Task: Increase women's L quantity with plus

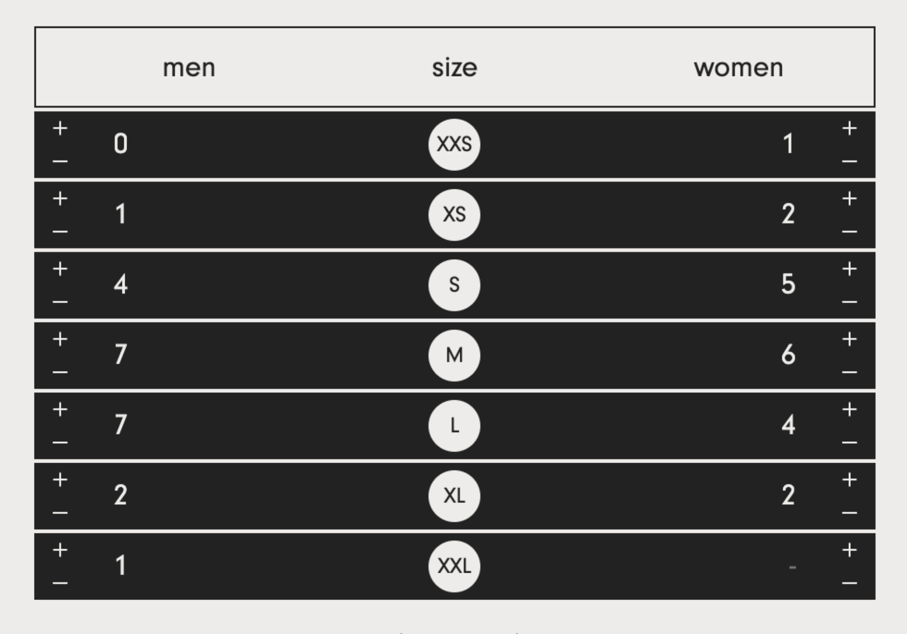Action: click(849, 409)
